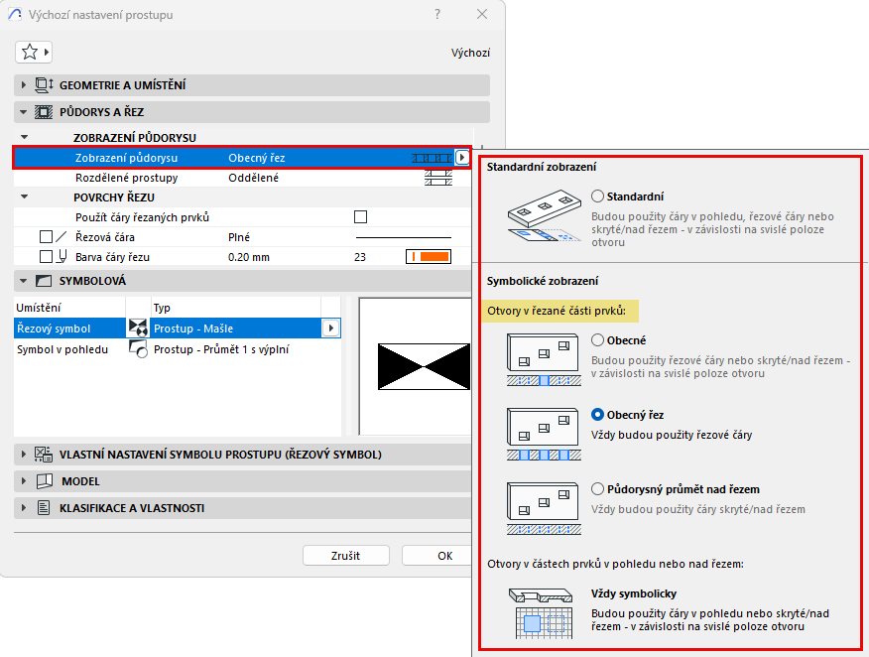
Task: Click the Půdorys a řez panel icon
Action: pos(44,112)
